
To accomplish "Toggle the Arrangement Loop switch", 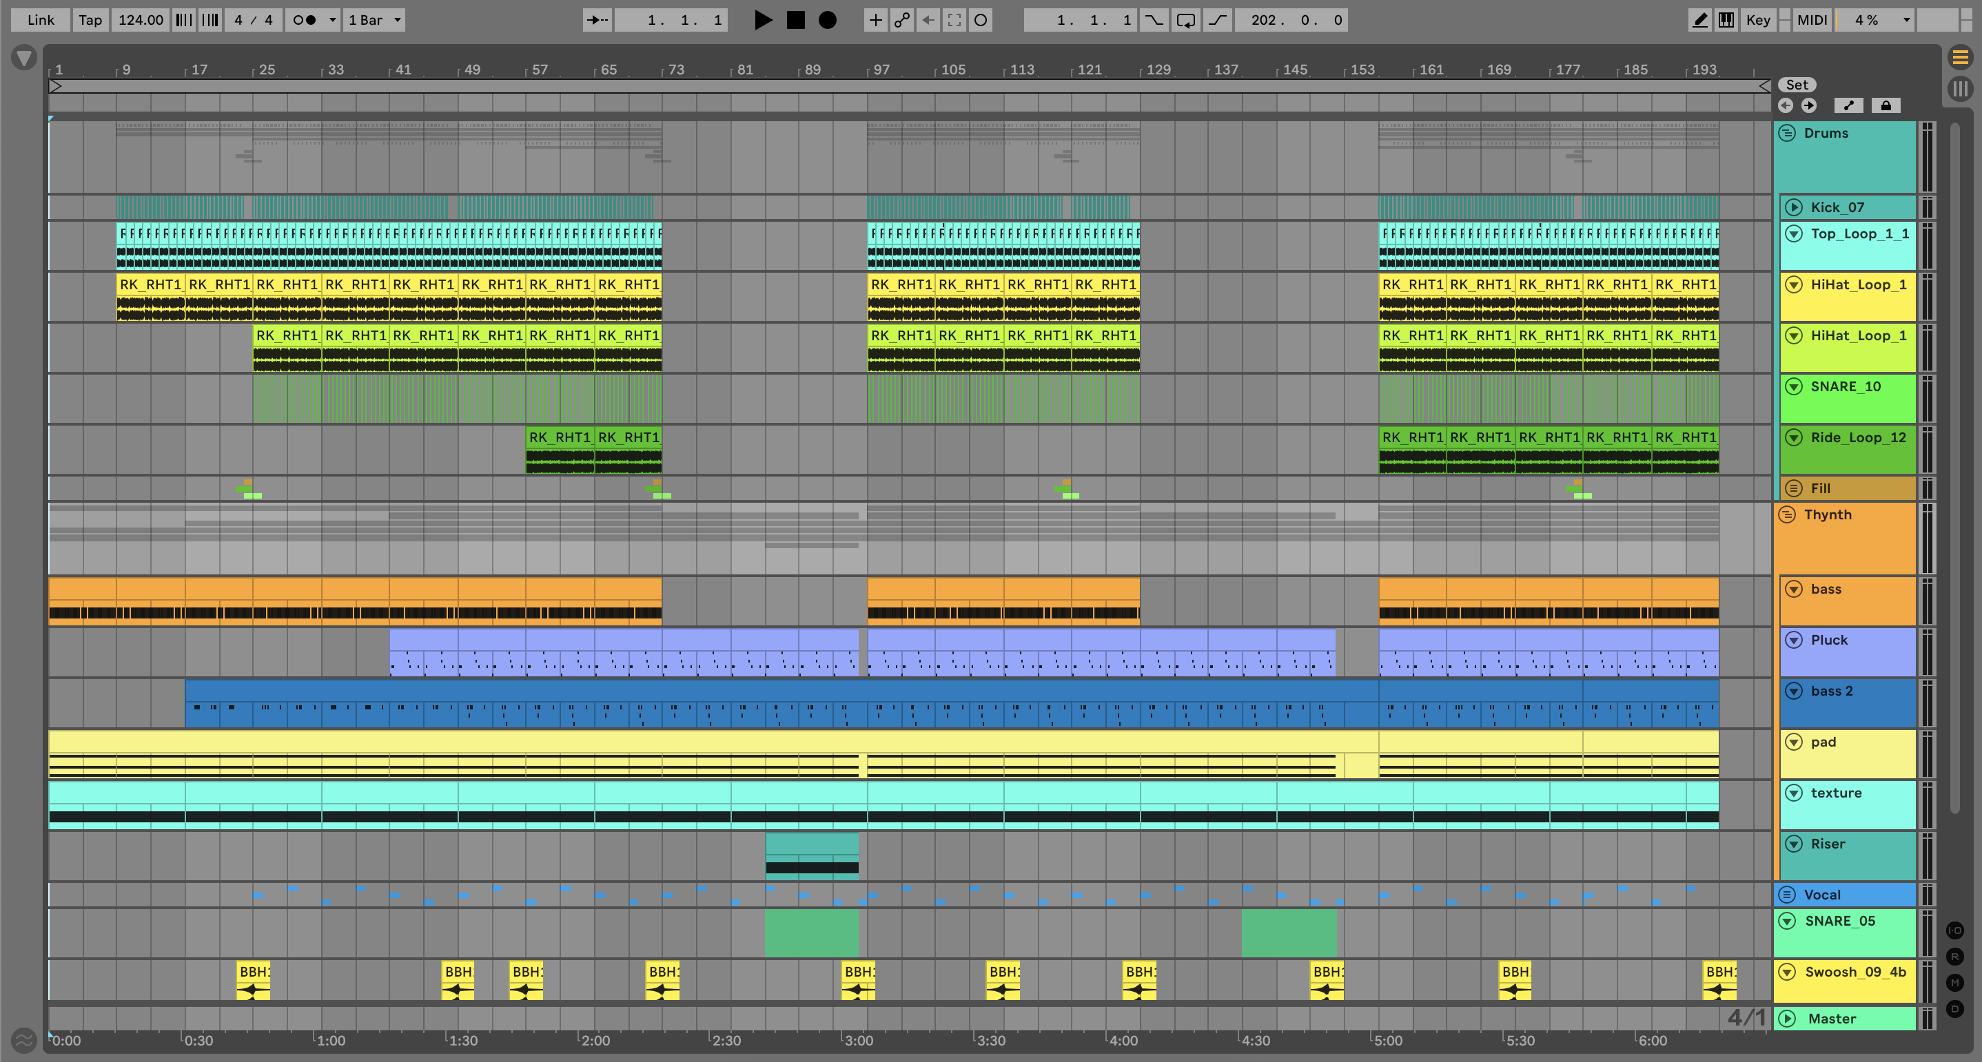I will coord(1185,20).
